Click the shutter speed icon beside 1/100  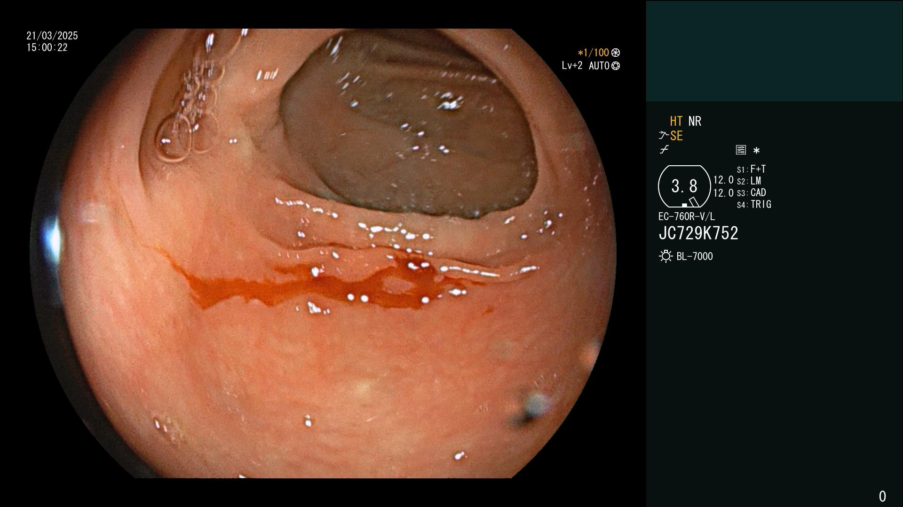[x=616, y=53]
